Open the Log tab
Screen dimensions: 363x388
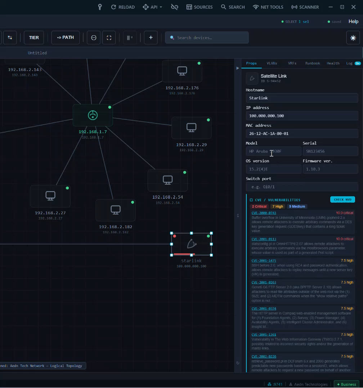[353, 63]
